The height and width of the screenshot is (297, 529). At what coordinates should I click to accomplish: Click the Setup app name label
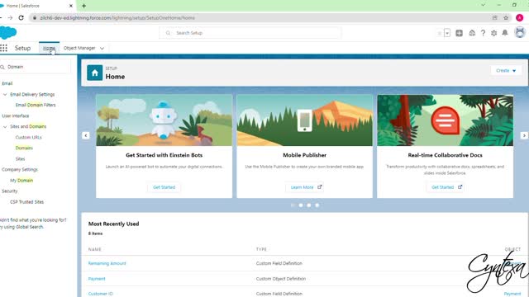[22, 48]
